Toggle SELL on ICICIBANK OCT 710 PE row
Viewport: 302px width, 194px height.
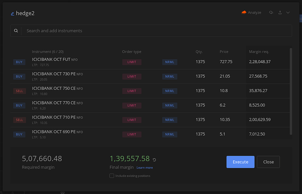19,120
